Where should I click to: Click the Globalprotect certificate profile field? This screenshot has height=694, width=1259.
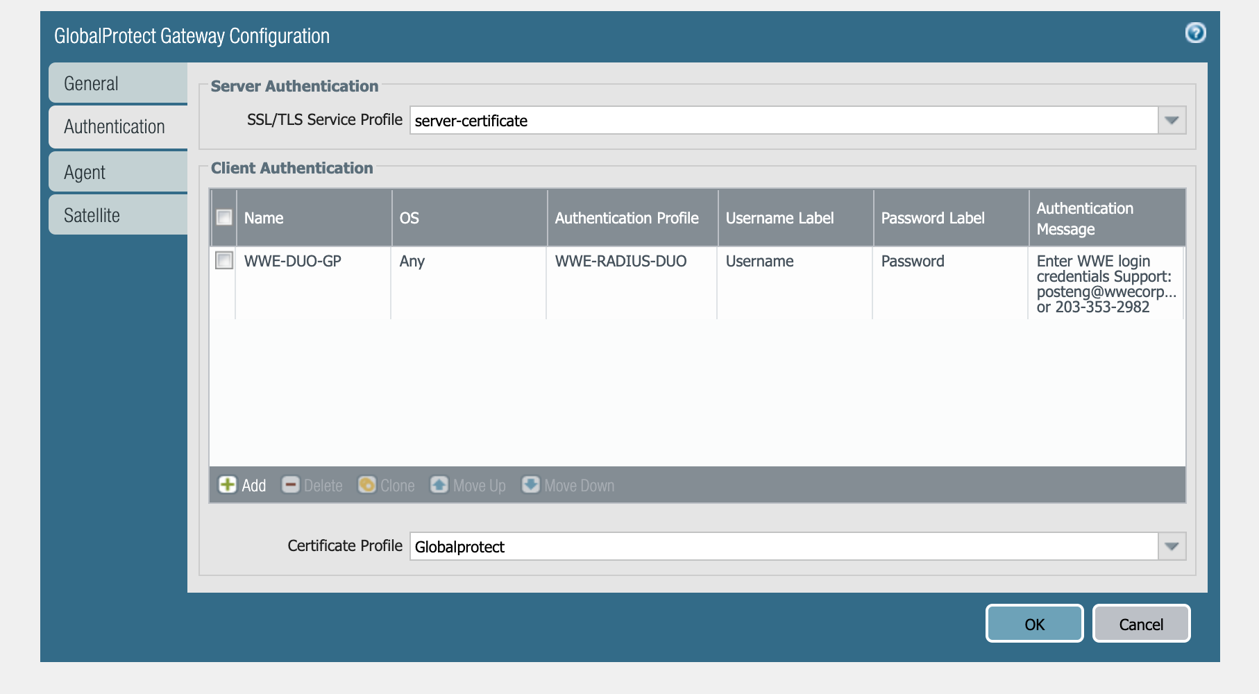pos(783,546)
